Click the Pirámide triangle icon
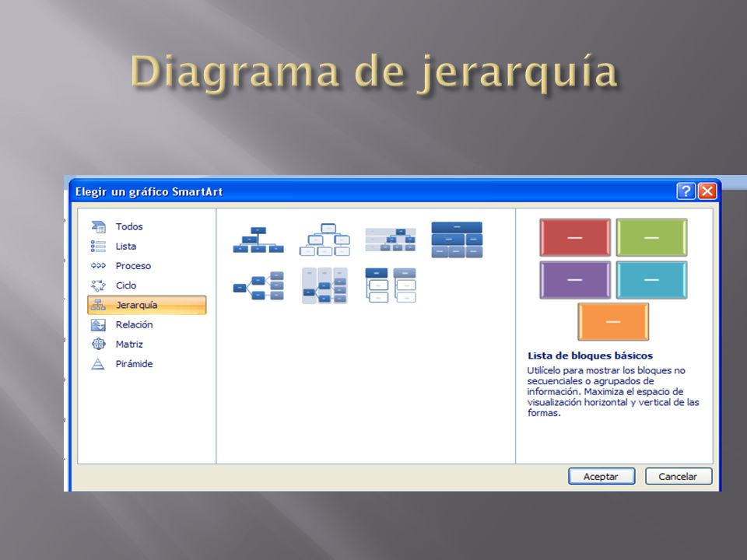The image size is (747, 560). point(98,364)
